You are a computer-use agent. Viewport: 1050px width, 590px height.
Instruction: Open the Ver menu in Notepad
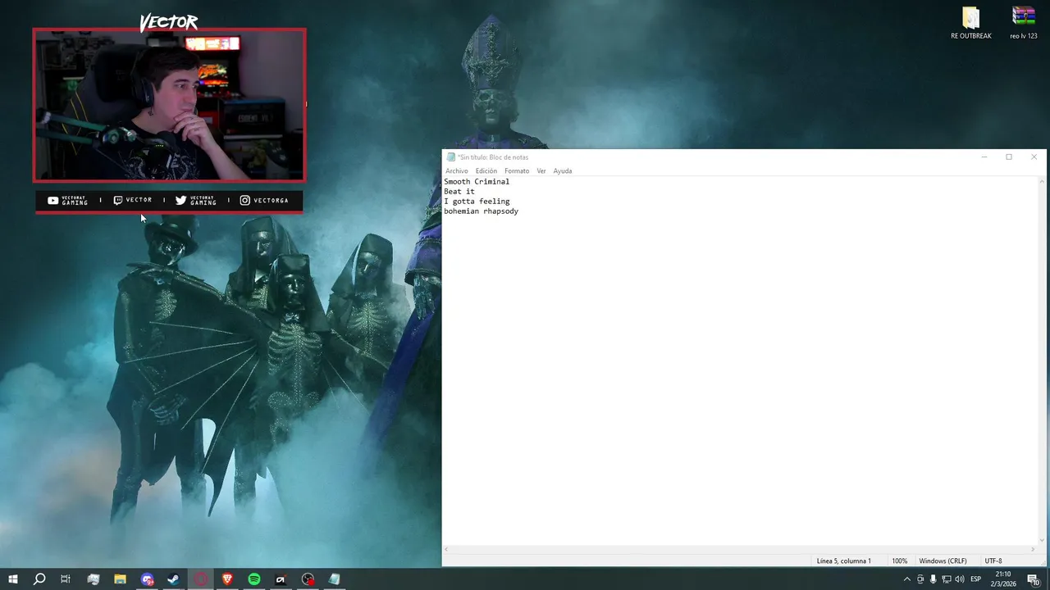click(541, 171)
